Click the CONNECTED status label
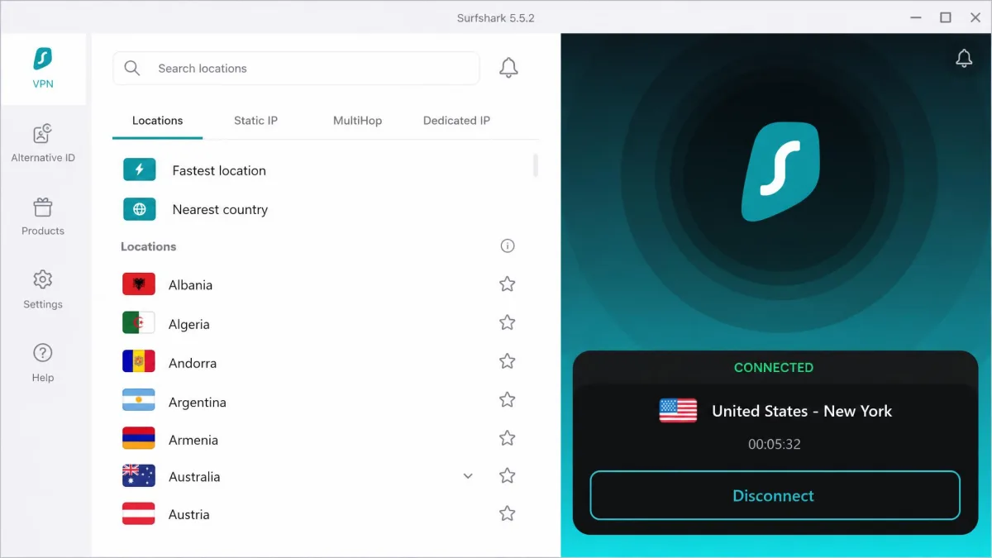This screenshot has height=558, width=992. pyautogui.click(x=774, y=367)
